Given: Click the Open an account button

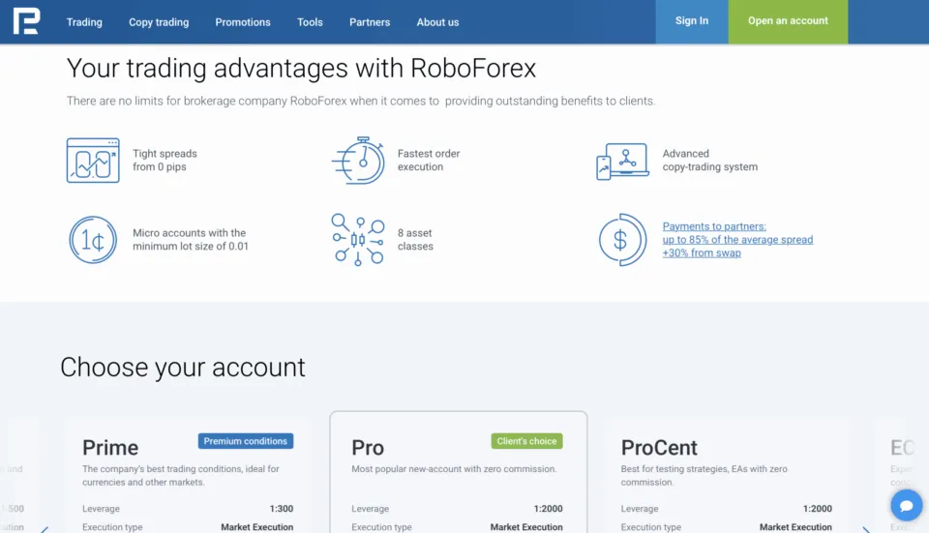Looking at the screenshot, I should point(788,21).
